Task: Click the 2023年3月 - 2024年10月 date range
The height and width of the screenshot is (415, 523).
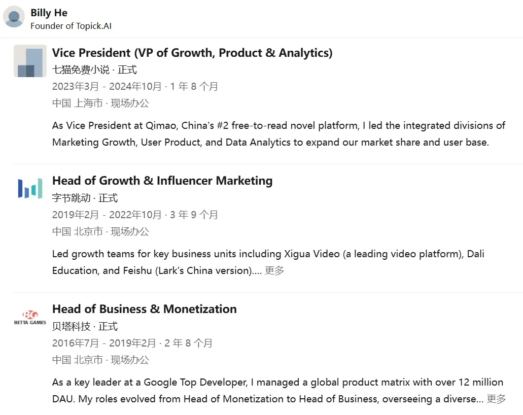Action: 107,86
